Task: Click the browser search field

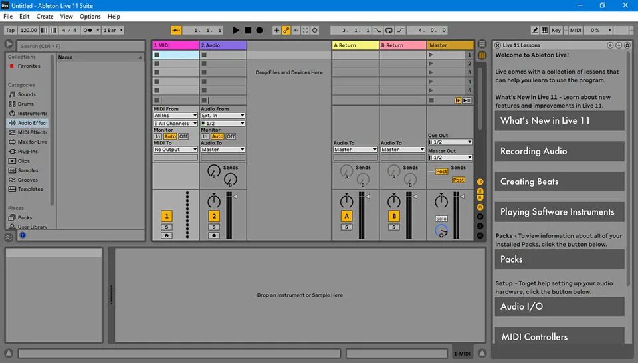Action: point(80,46)
